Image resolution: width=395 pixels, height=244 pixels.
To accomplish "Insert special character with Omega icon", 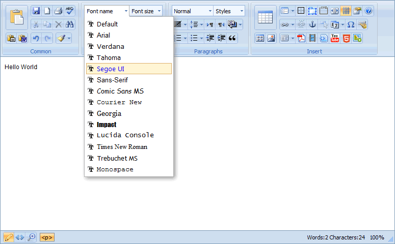I will (x=351, y=24).
